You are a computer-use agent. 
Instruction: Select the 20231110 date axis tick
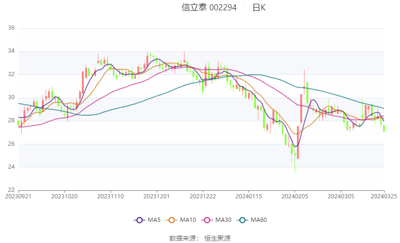coord(111,196)
